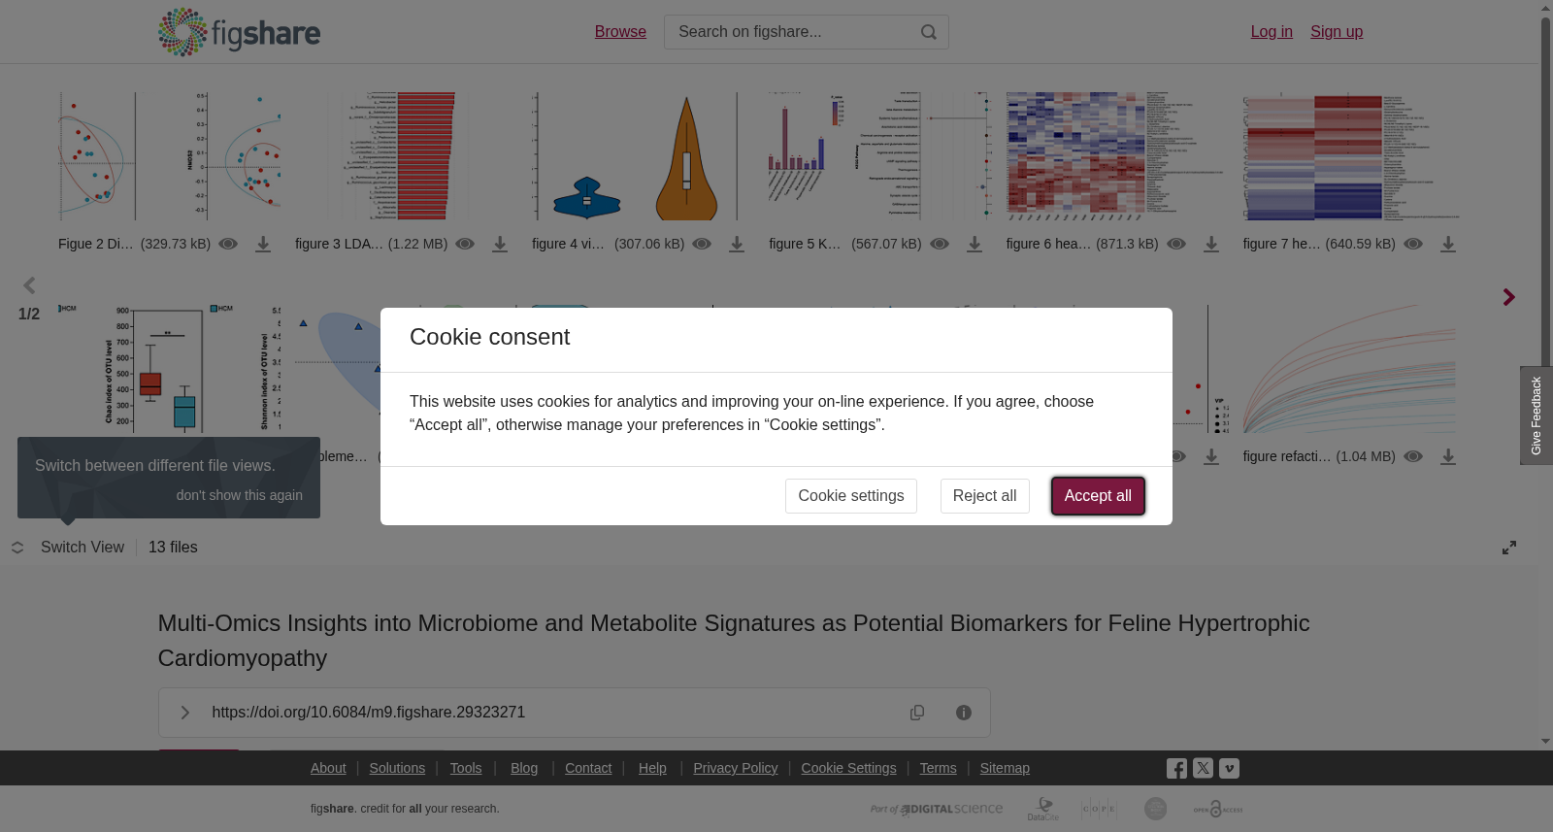1553x832 pixels.
Task: Click the Search on figshare field
Action: click(x=791, y=32)
